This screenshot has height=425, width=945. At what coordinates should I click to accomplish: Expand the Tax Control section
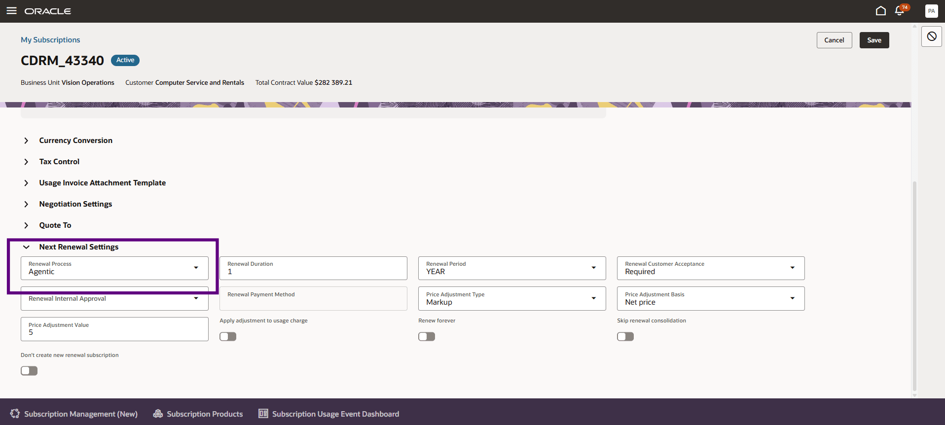click(x=26, y=162)
